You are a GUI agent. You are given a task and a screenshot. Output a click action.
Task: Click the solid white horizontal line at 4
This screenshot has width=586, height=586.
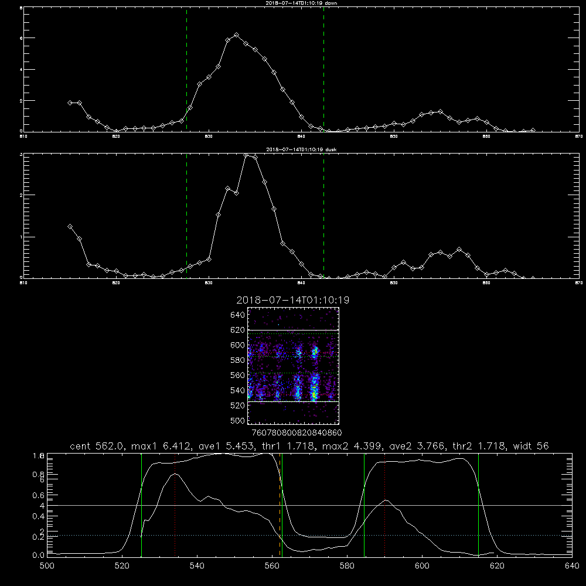point(309,505)
